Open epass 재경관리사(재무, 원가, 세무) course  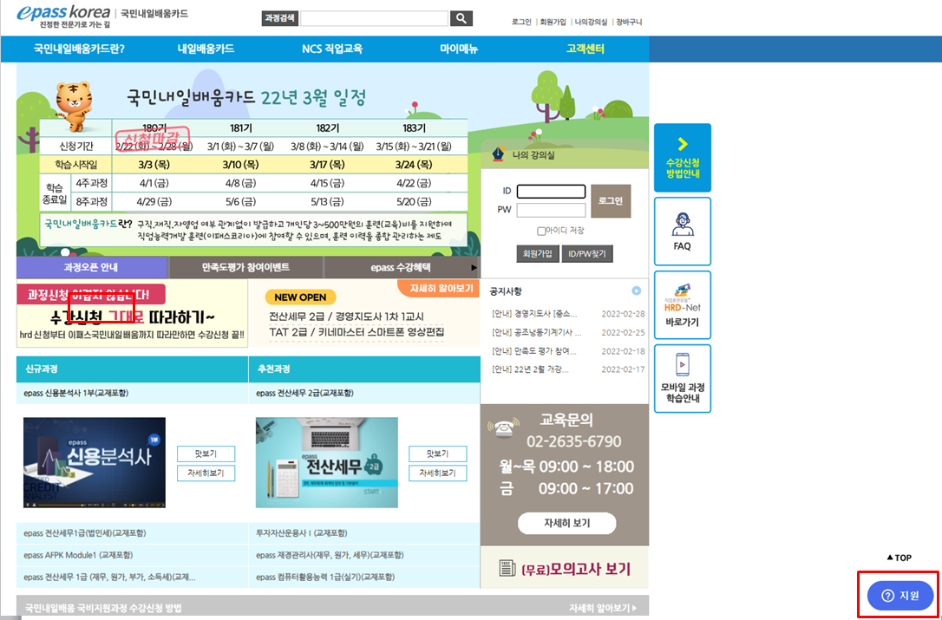click(330, 554)
